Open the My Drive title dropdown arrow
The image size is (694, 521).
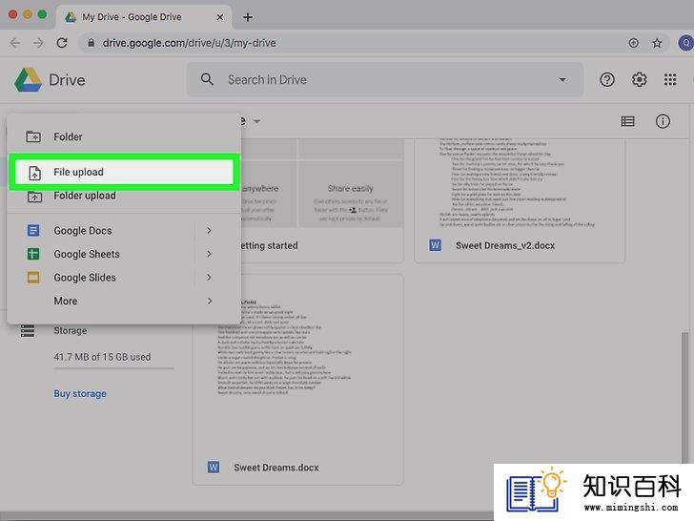[256, 121]
